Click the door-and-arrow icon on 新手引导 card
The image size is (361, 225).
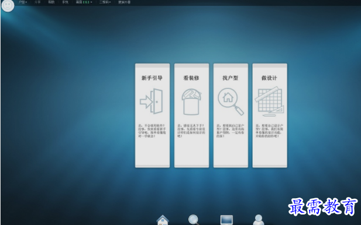tap(152, 101)
